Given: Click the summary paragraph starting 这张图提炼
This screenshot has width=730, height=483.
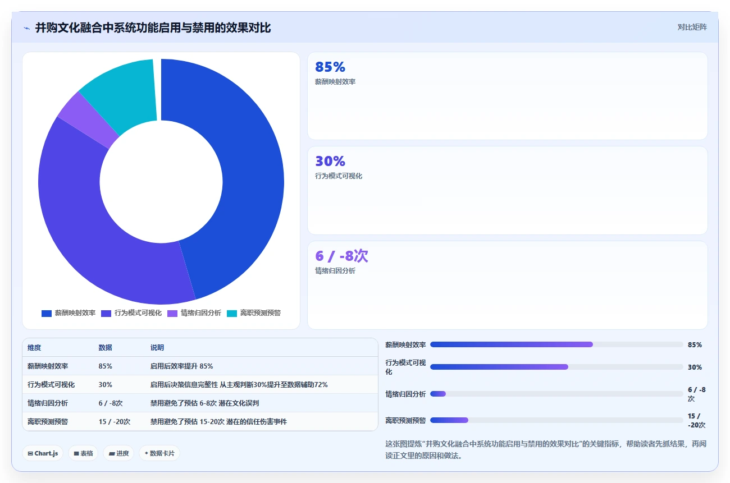Looking at the screenshot, I should [x=546, y=450].
